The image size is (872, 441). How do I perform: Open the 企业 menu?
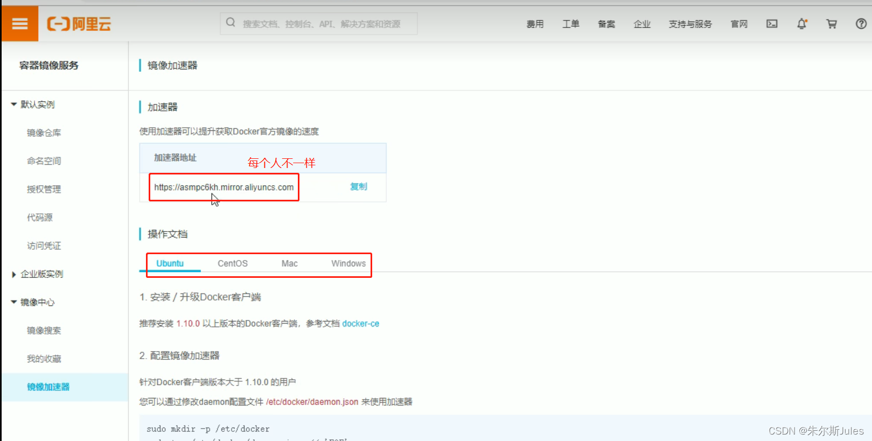click(x=642, y=24)
